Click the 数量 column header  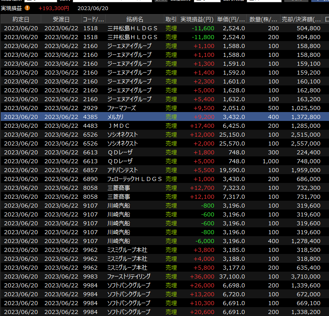(x=264, y=19)
